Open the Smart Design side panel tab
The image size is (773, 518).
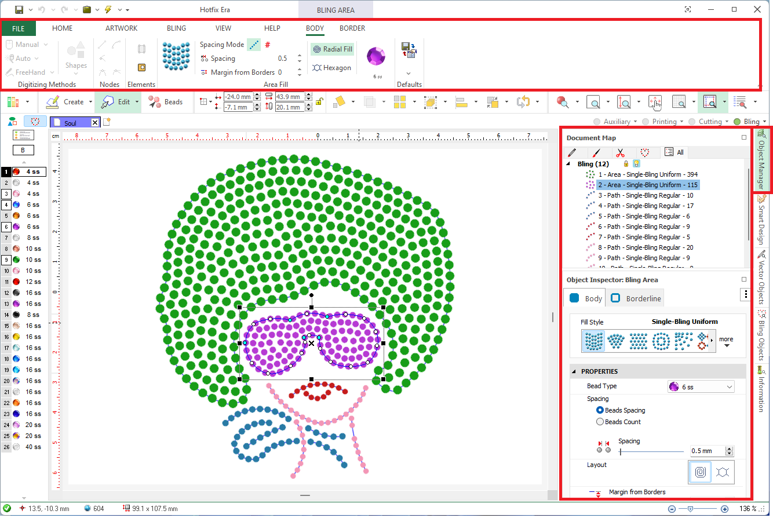pyautogui.click(x=762, y=219)
